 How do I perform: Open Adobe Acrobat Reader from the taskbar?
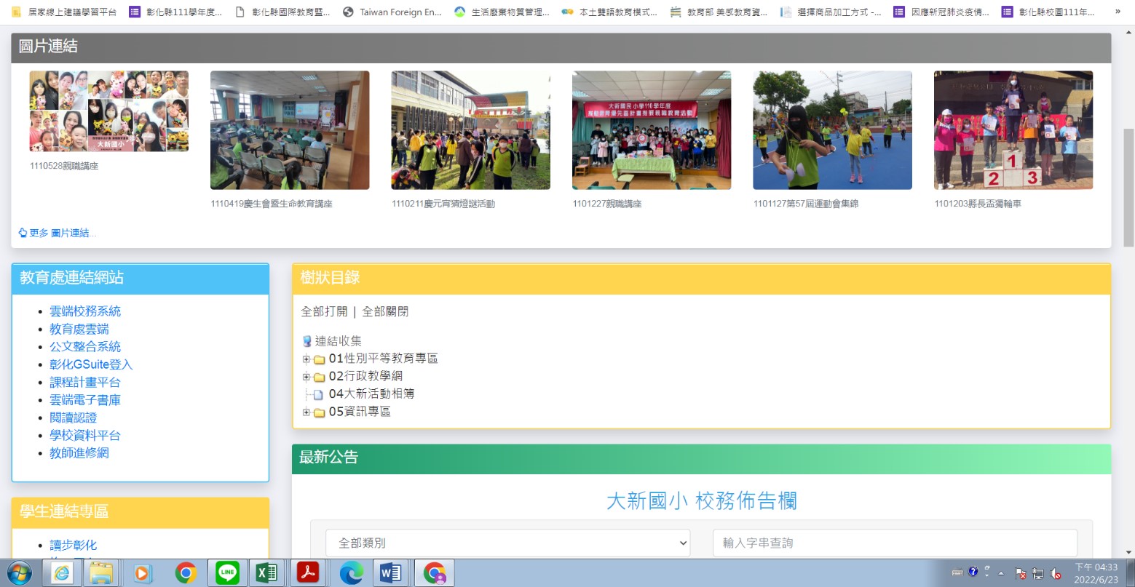(308, 573)
